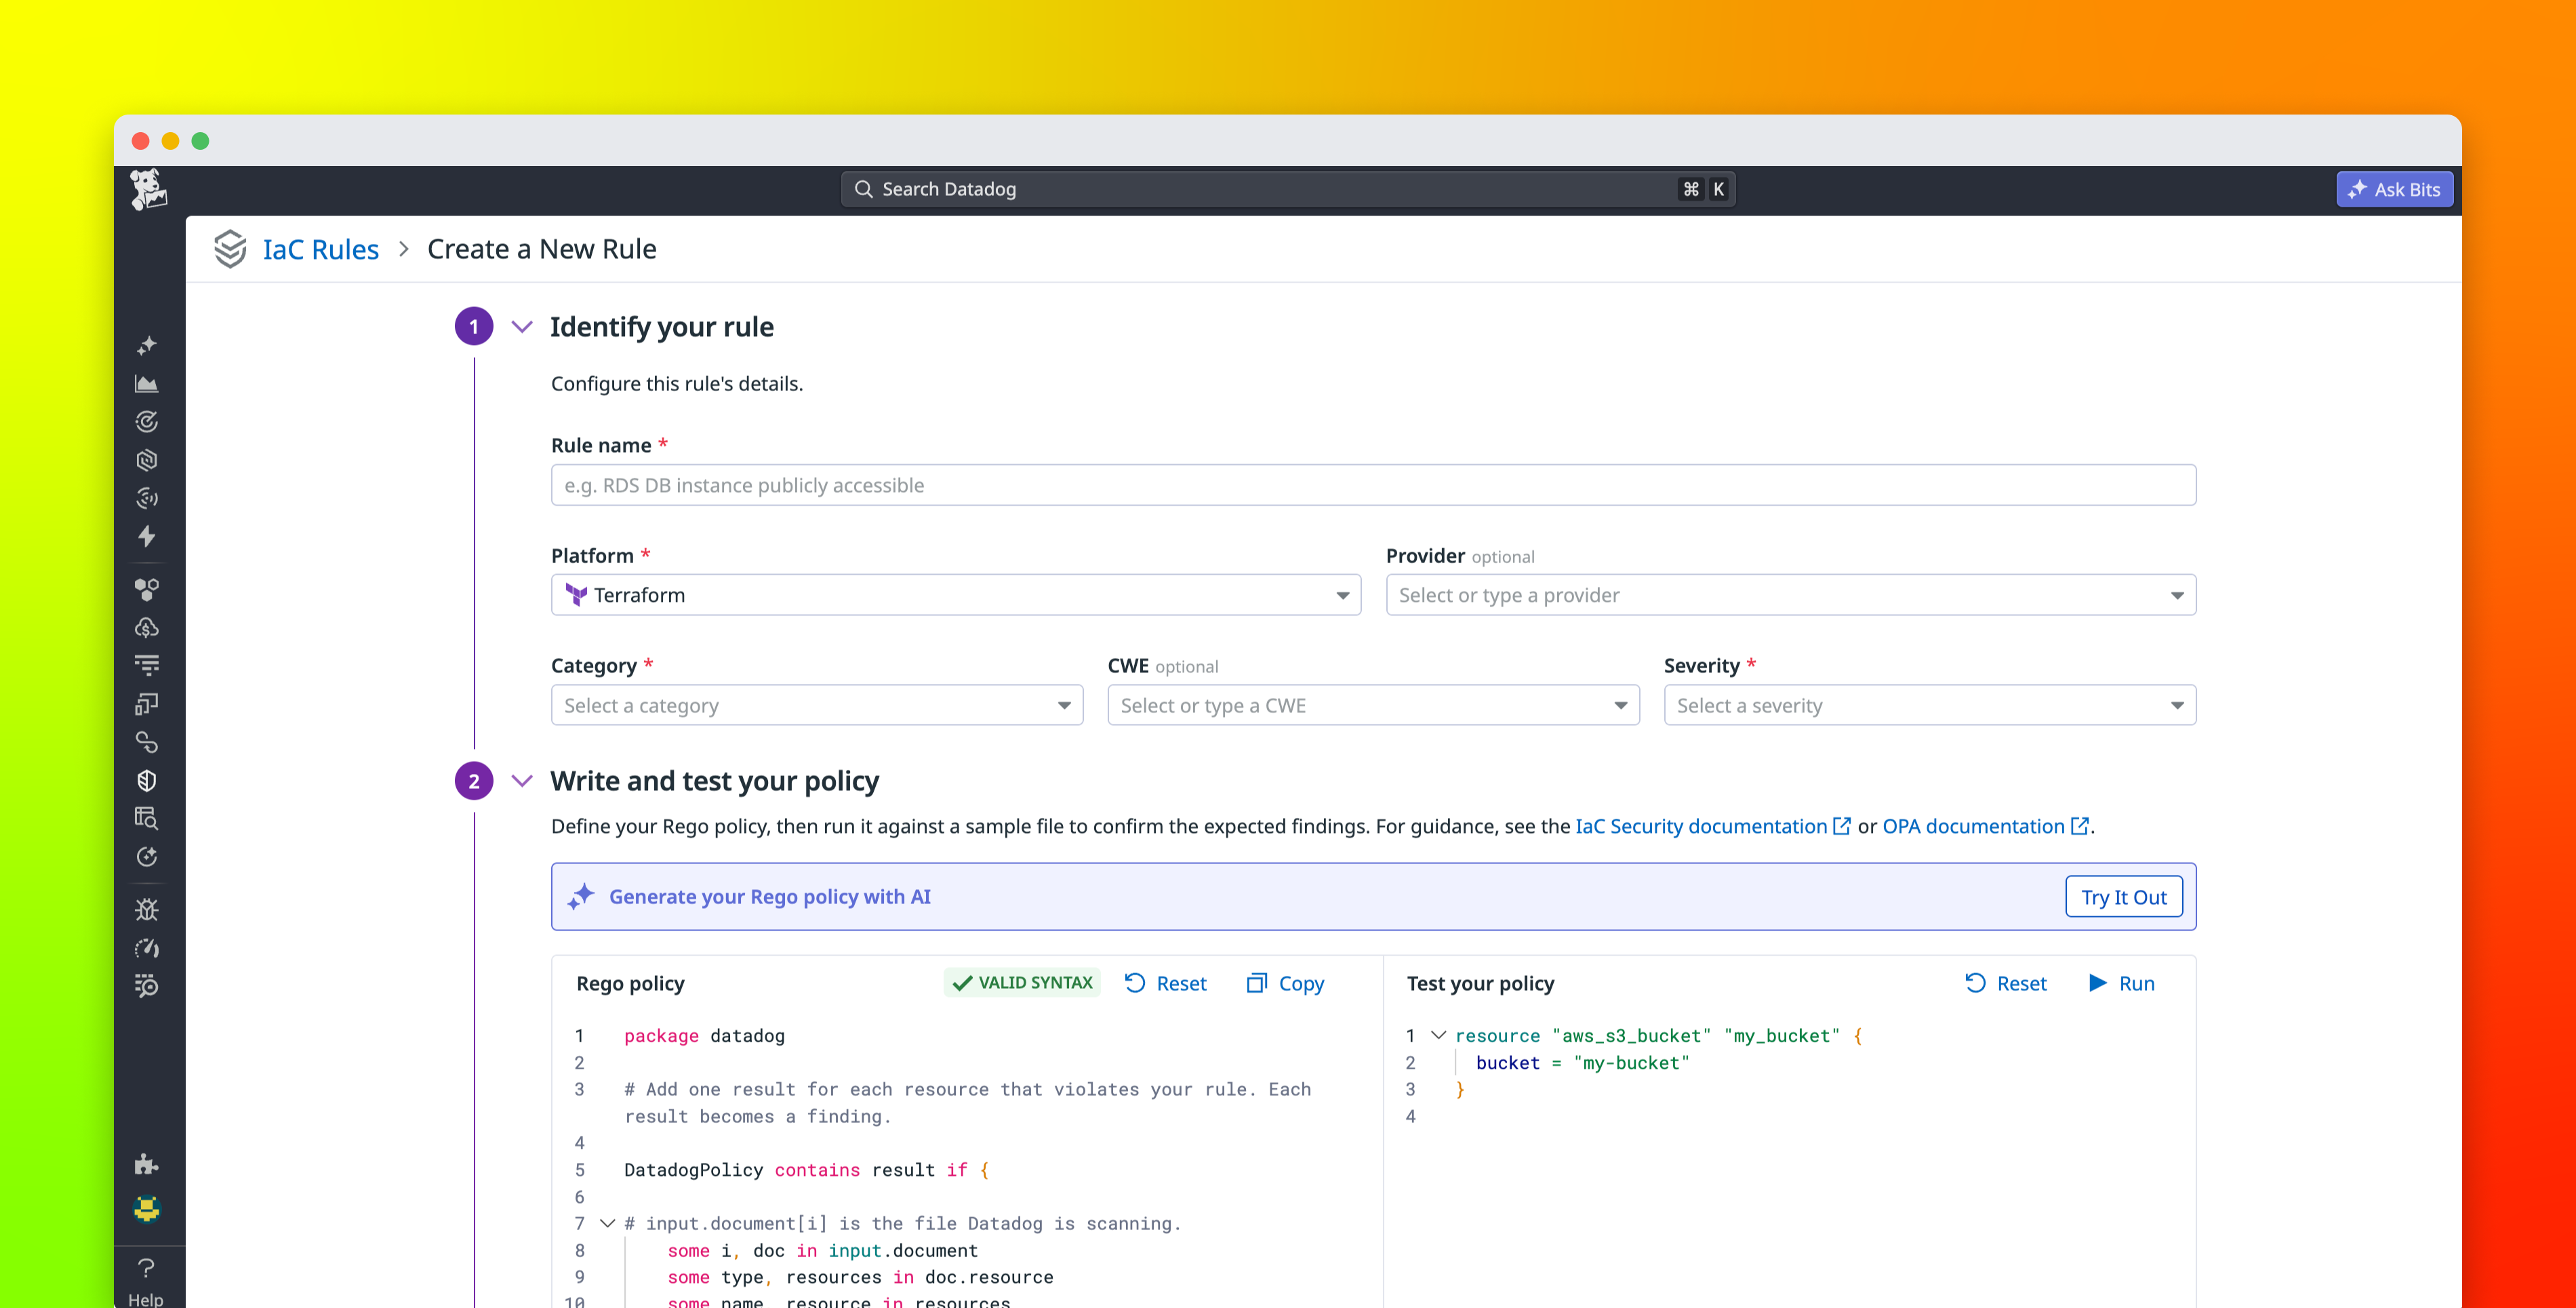Click the VALID SYNTAX badge
This screenshot has width=2576, height=1308.
pyautogui.click(x=1022, y=983)
